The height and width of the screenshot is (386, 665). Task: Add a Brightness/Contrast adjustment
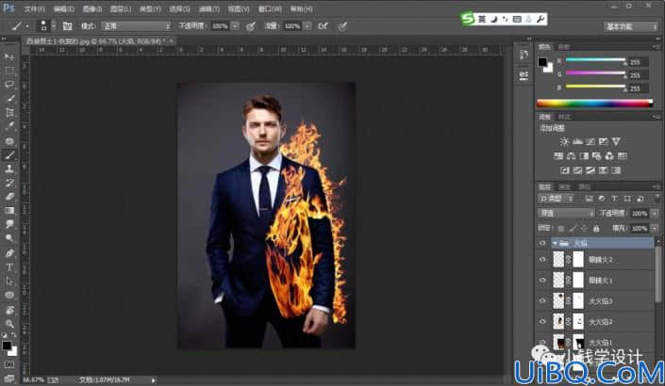tap(564, 141)
